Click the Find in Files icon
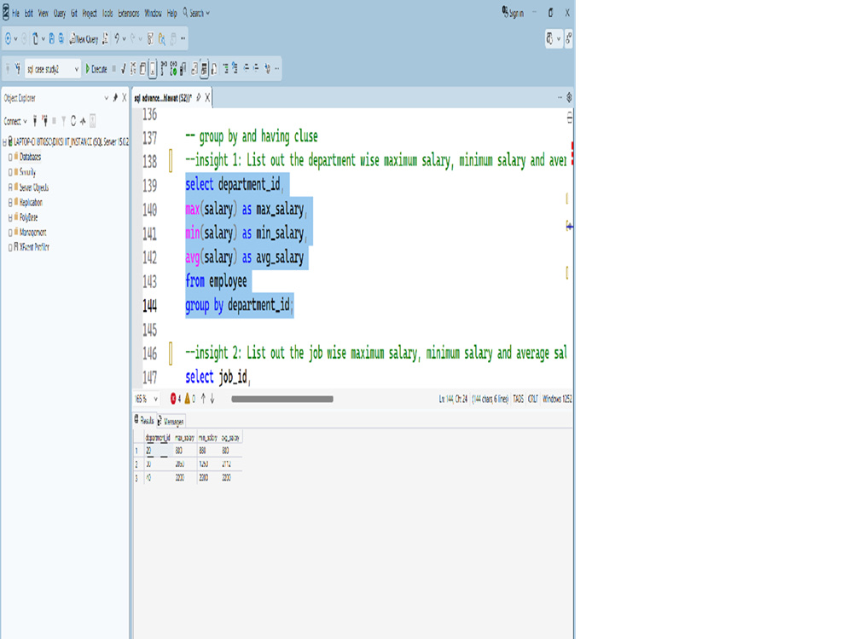Image resolution: width=853 pixels, height=639 pixels. pyautogui.click(x=161, y=38)
